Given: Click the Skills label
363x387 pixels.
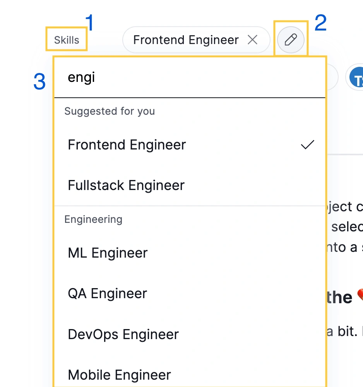Looking at the screenshot, I should pos(67,40).
